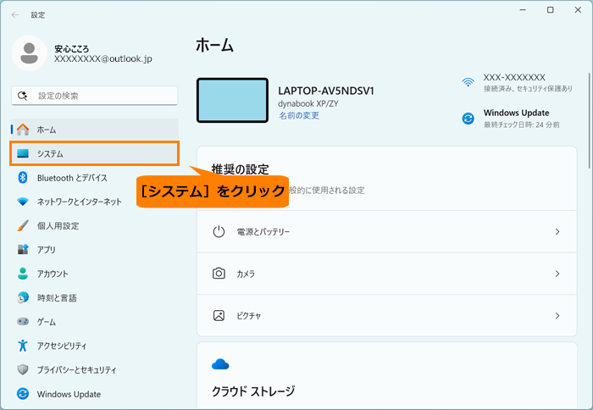Click the ピクチャ label

coord(249,316)
